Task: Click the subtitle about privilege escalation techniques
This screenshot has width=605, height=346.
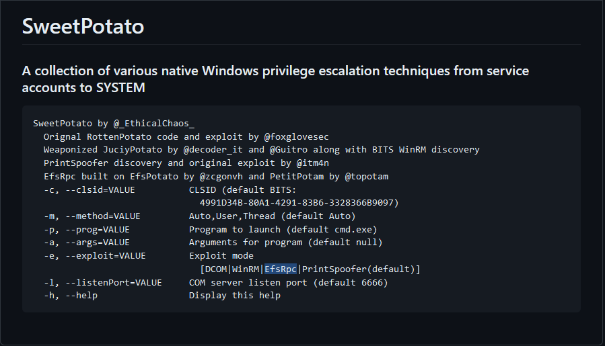Action: (275, 79)
